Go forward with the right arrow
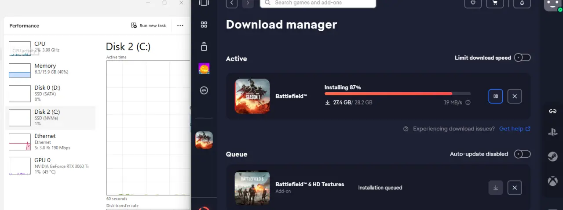The height and width of the screenshot is (210, 563). (248, 3)
